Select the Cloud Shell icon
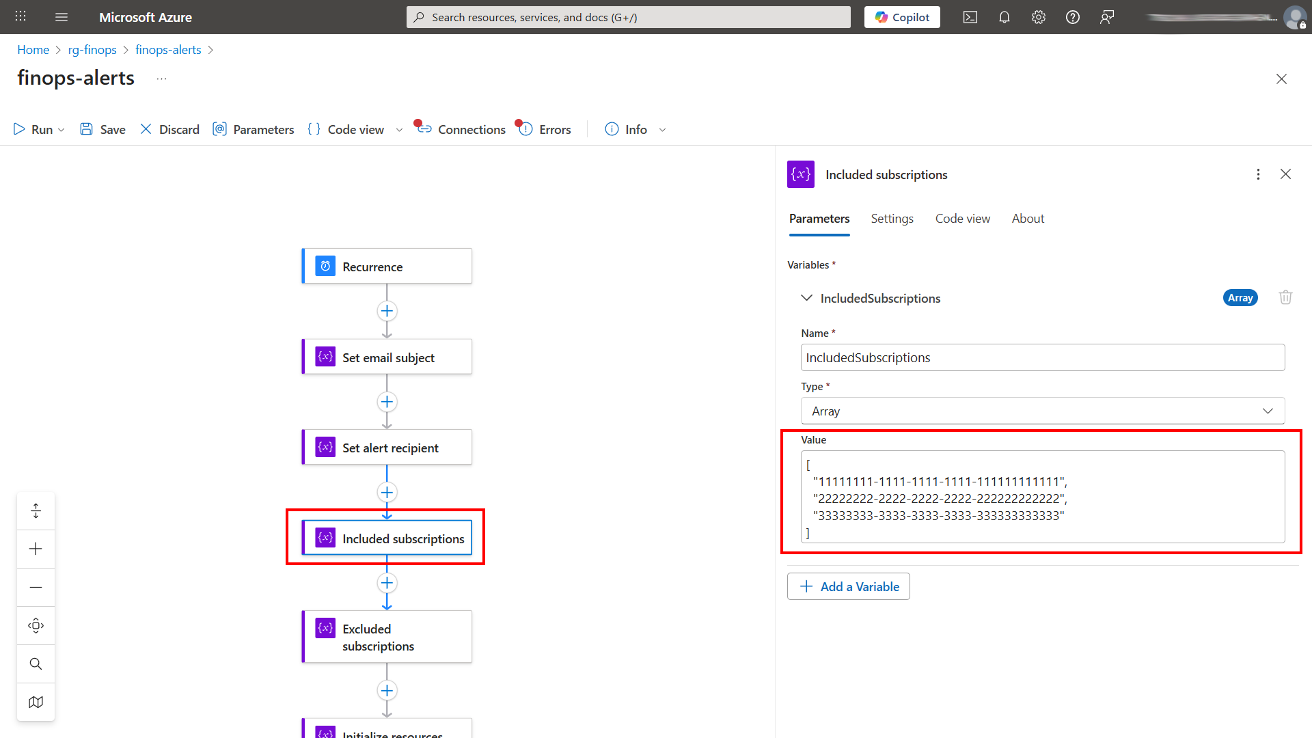The width and height of the screenshot is (1312, 738). [x=970, y=17]
